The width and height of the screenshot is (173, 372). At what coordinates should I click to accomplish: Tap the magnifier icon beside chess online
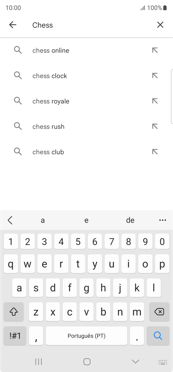[x=18, y=50]
